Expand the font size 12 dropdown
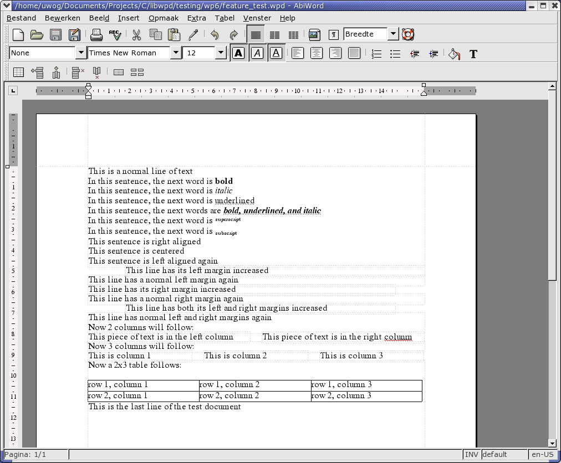The width and height of the screenshot is (561, 463). coord(221,53)
